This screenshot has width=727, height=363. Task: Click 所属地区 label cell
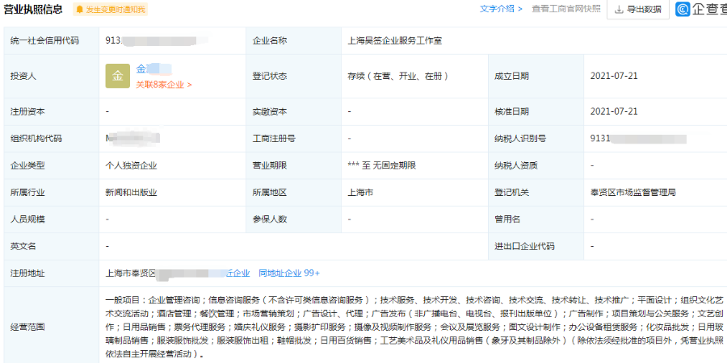[293, 192]
